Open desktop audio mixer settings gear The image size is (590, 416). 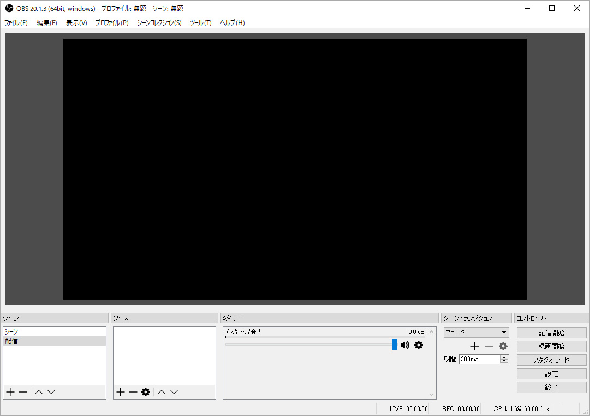pos(419,345)
